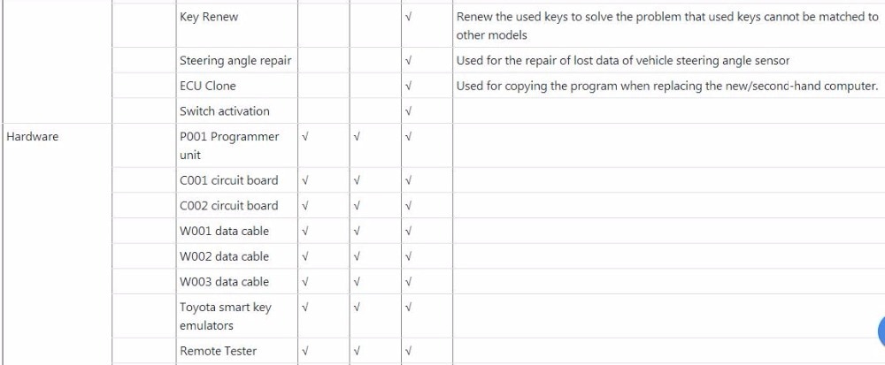Click the checkmark in the Key Renew row
885x365 pixels.
point(409,18)
